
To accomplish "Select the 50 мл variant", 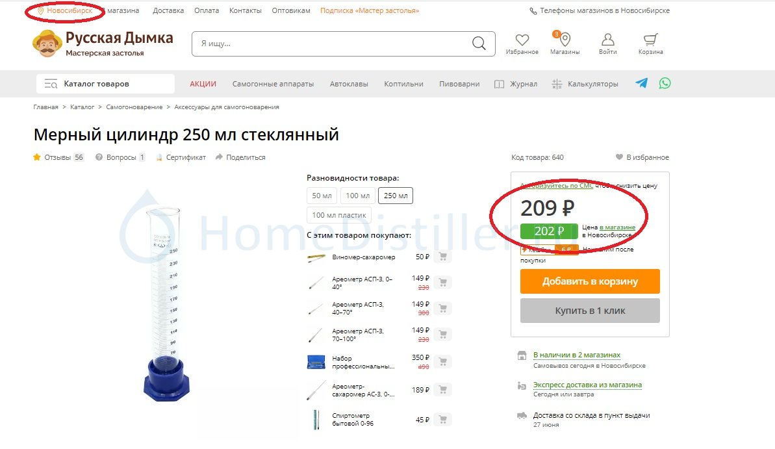I will 322,196.
